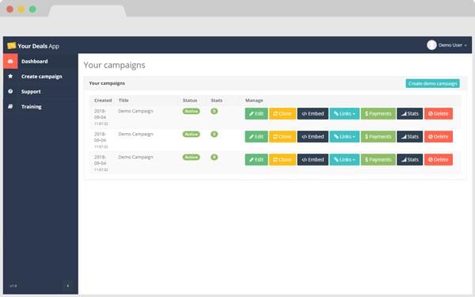Edit the second Demo Campaign row
475x297 pixels.
(x=256, y=137)
